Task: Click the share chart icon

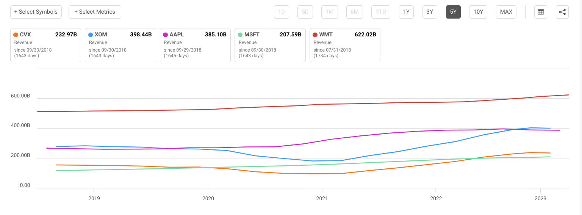Action: [562, 12]
